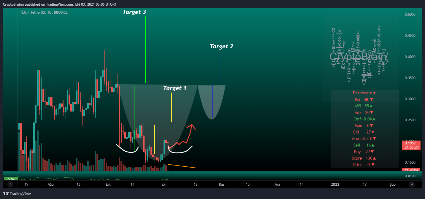This screenshot has width=425, height=199.
Task: Click the Eki date on time axis
Action: 164,184
